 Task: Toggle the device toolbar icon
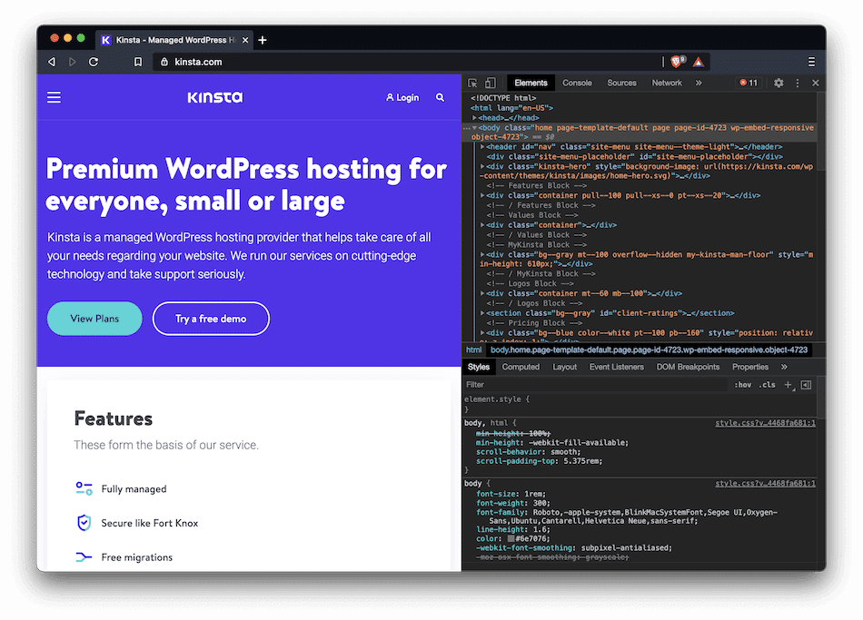click(491, 83)
